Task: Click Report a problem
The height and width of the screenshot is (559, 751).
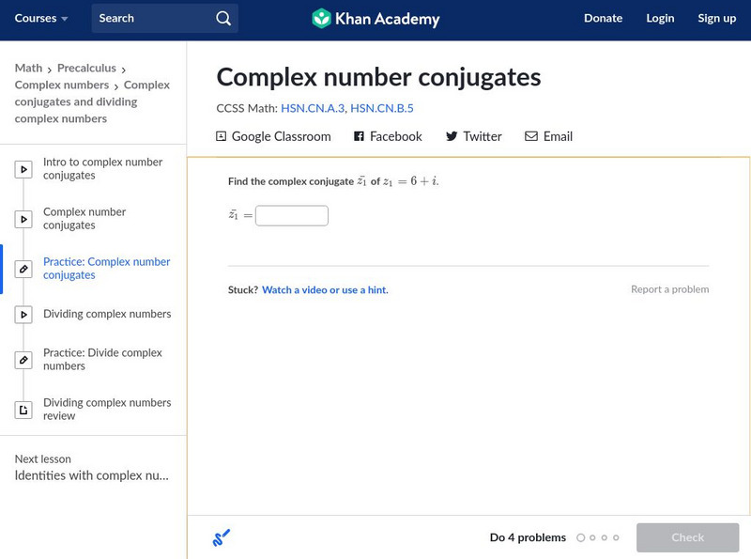Action: (669, 289)
